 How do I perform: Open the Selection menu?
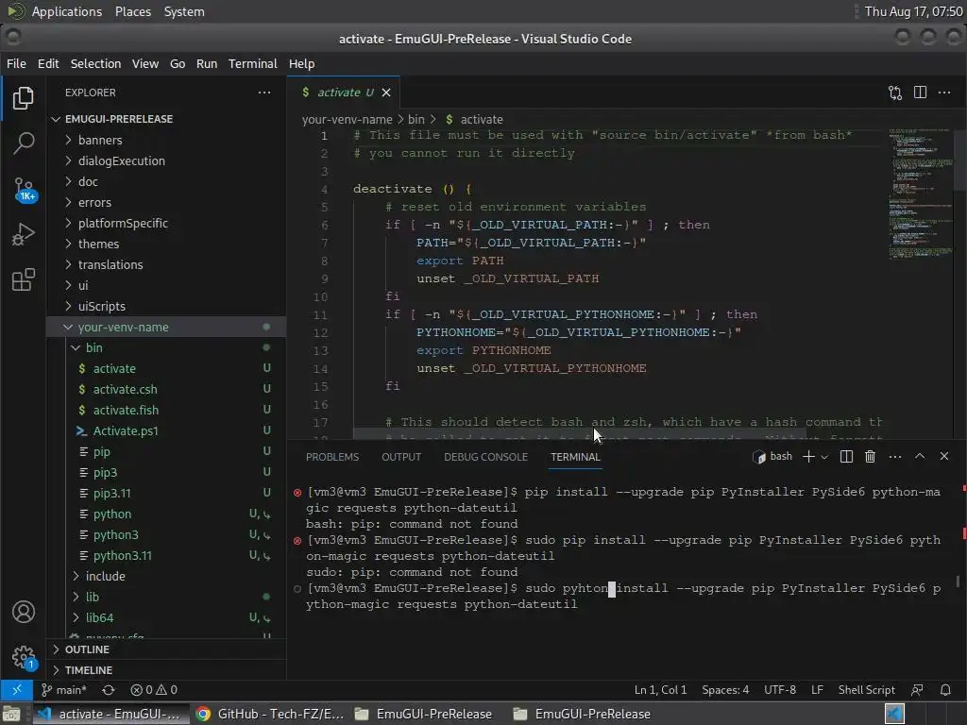pos(95,63)
